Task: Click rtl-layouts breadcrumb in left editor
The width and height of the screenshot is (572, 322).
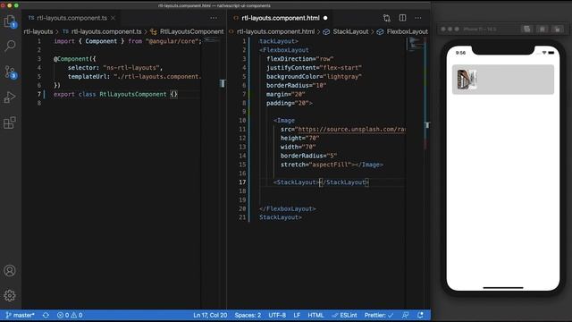Action: 38,32
